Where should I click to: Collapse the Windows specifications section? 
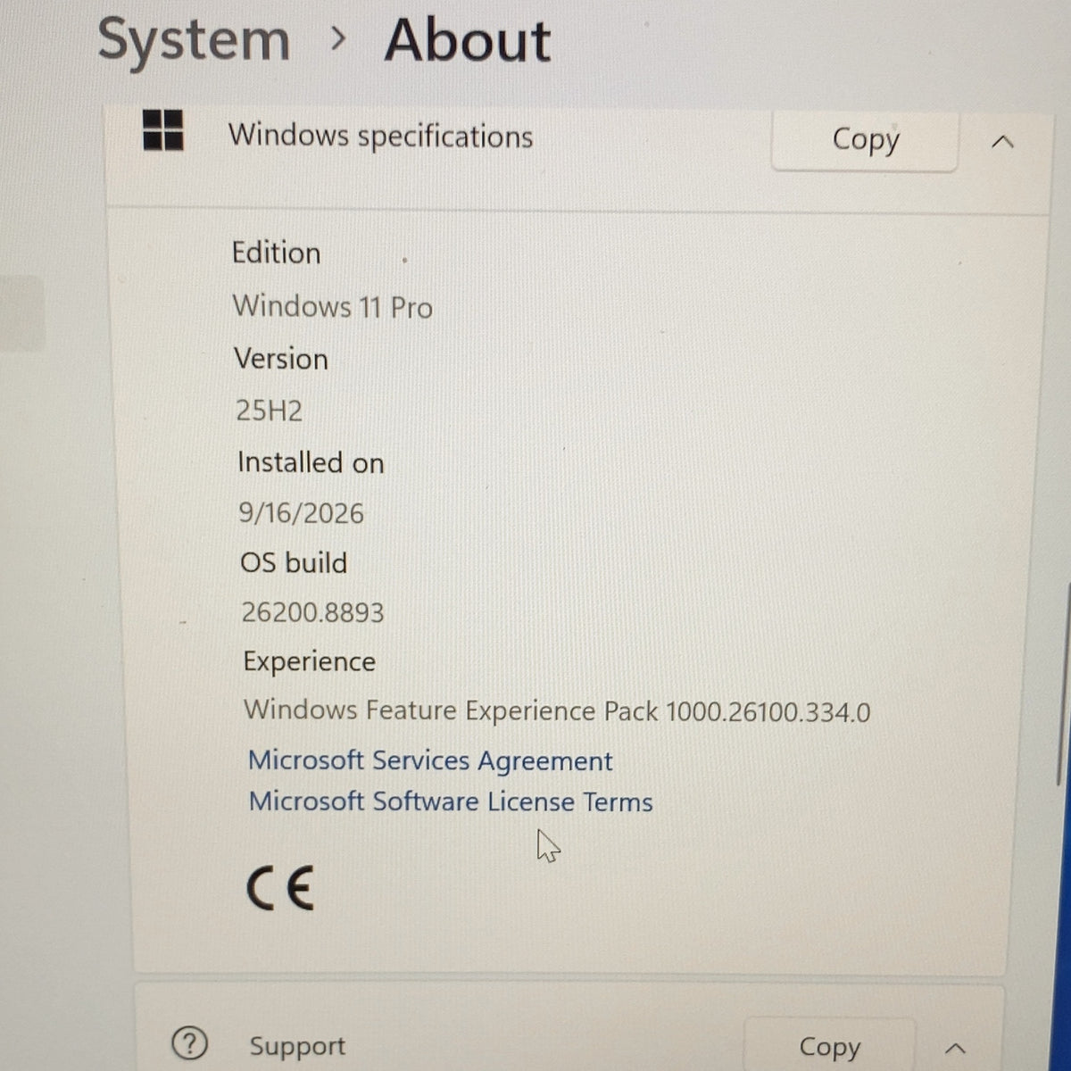[1003, 142]
